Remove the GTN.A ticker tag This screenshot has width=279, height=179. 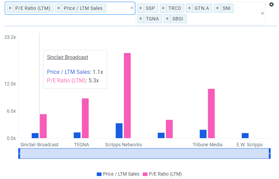point(190,8)
